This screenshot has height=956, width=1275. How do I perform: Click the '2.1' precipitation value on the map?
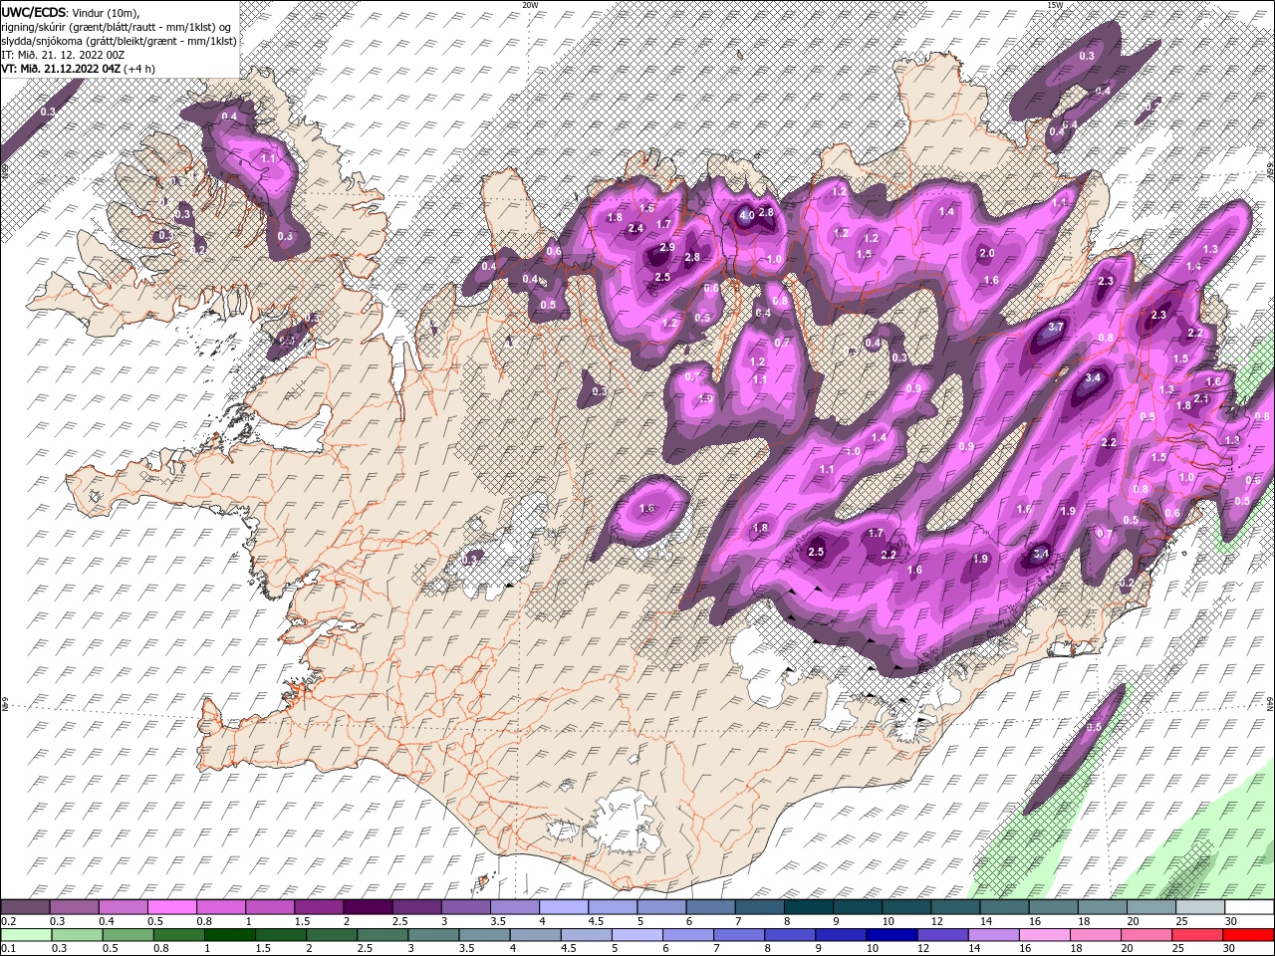pos(1201,398)
